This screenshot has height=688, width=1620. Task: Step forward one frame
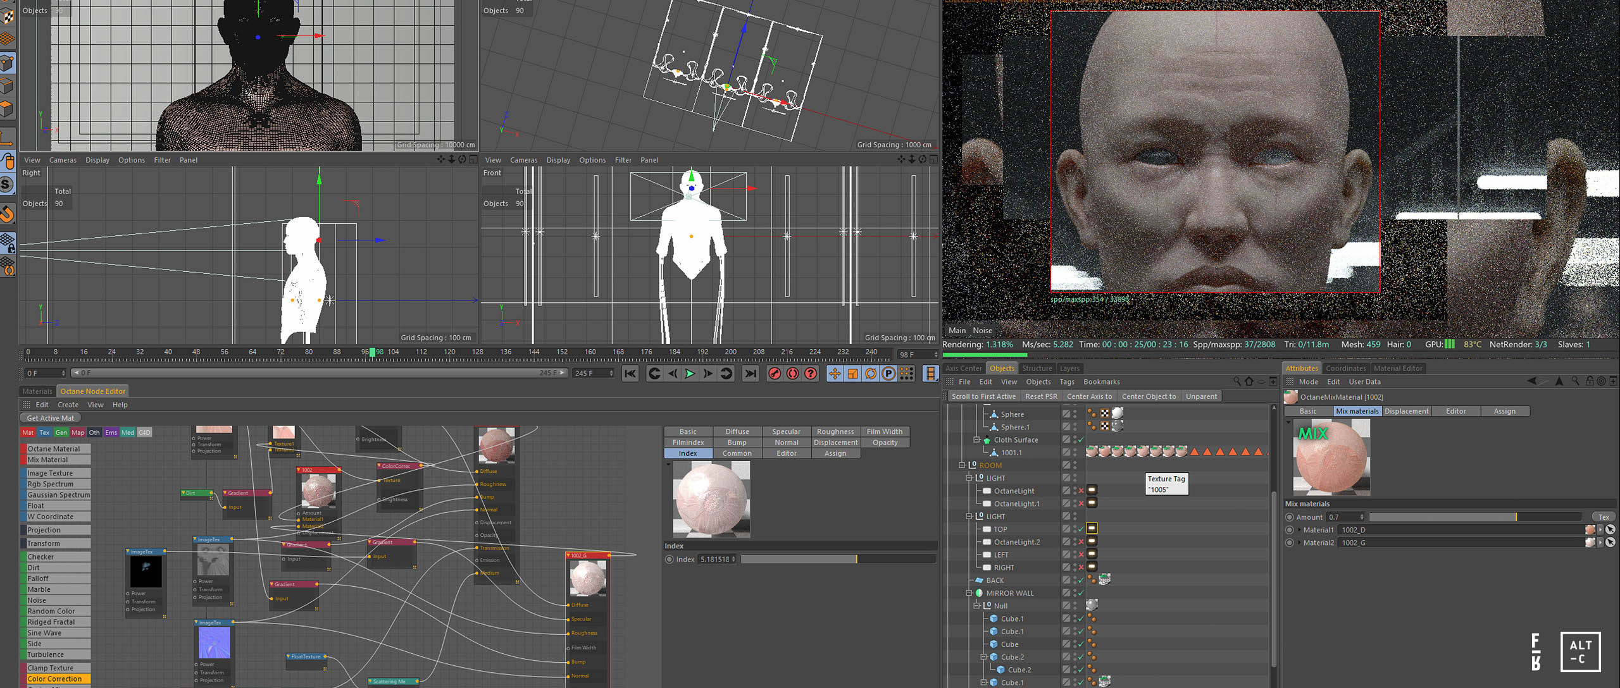(707, 374)
